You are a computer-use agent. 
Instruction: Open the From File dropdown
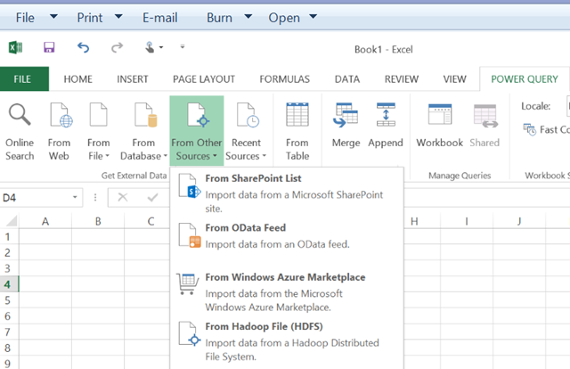tap(99, 132)
